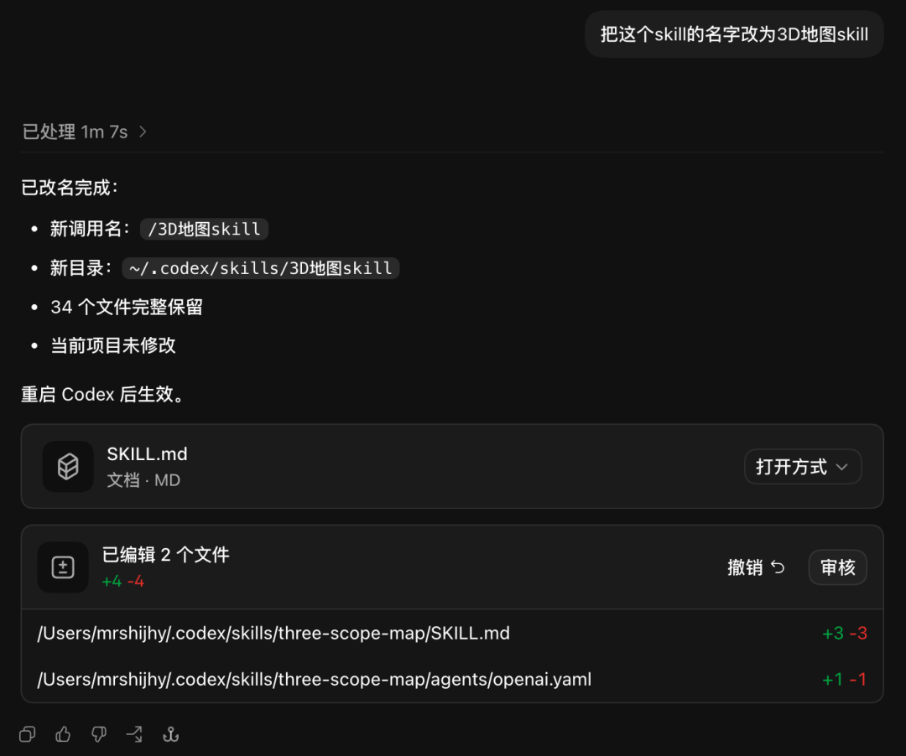Click the +4 -4 total diff summary
The image size is (906, 756).
pos(123,581)
